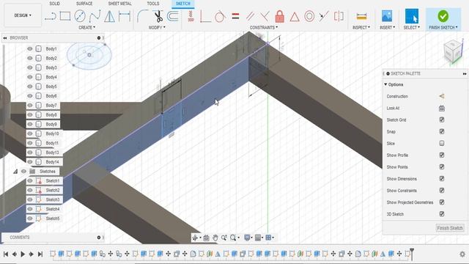Select Sketch5 in the browser

(x=53, y=219)
